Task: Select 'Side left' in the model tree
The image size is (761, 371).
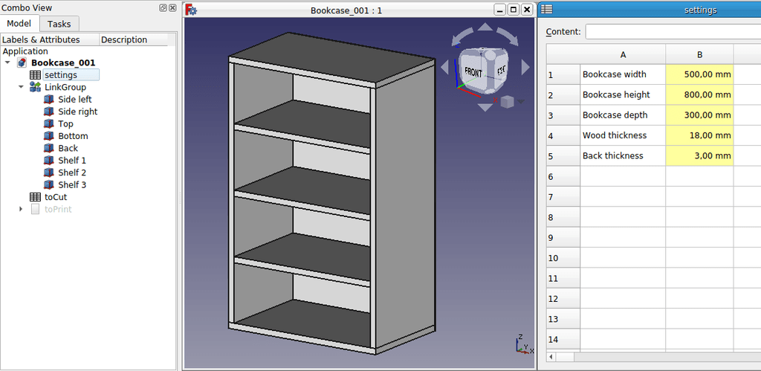Action: (75, 99)
